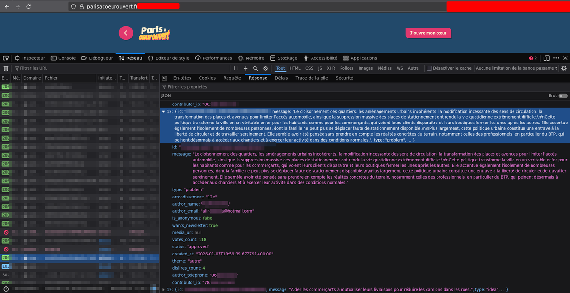Image resolution: width=570 pixels, height=293 pixels.
Task: Open the Éditeur de style panel
Action: click(x=169, y=58)
